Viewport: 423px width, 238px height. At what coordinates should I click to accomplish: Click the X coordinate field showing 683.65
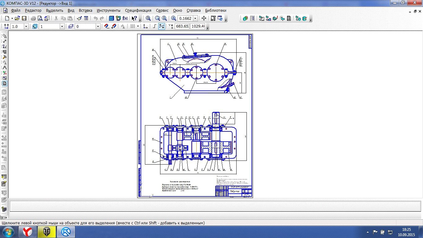(x=182, y=26)
